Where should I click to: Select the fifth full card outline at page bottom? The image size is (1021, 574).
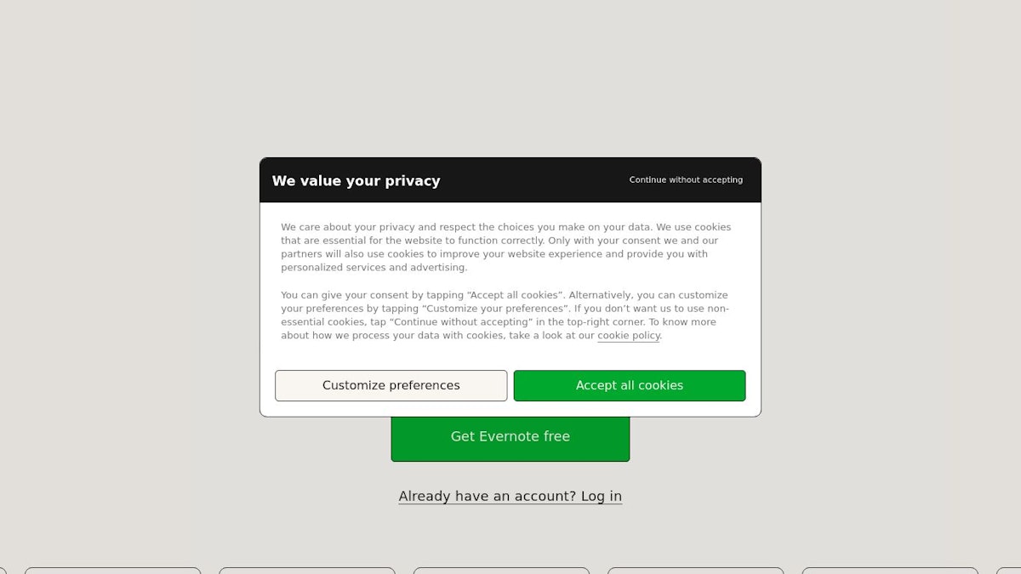890,571
